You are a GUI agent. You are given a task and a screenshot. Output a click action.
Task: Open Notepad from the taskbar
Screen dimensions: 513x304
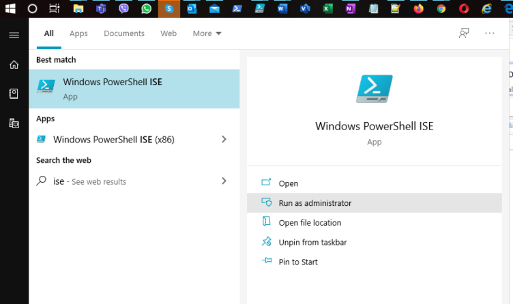373,9
